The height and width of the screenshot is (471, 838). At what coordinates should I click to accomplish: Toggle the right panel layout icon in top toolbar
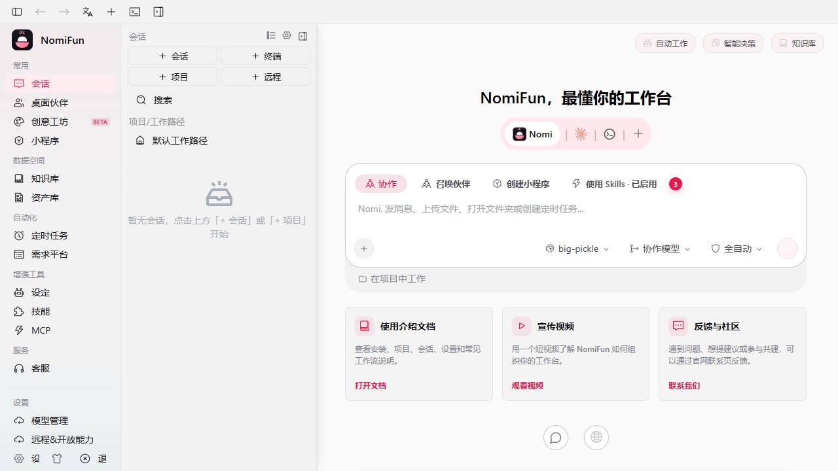158,12
